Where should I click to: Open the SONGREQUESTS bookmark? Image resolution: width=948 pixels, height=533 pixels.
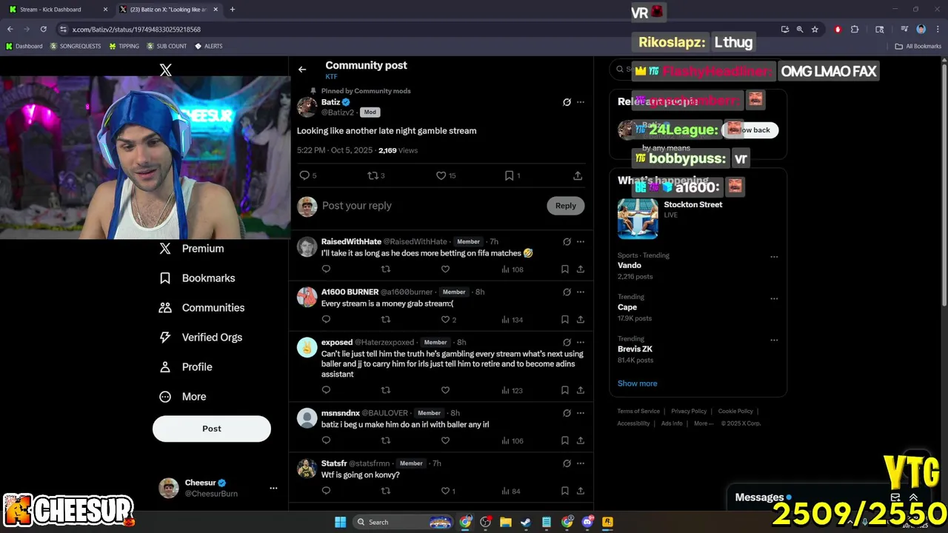coord(76,46)
